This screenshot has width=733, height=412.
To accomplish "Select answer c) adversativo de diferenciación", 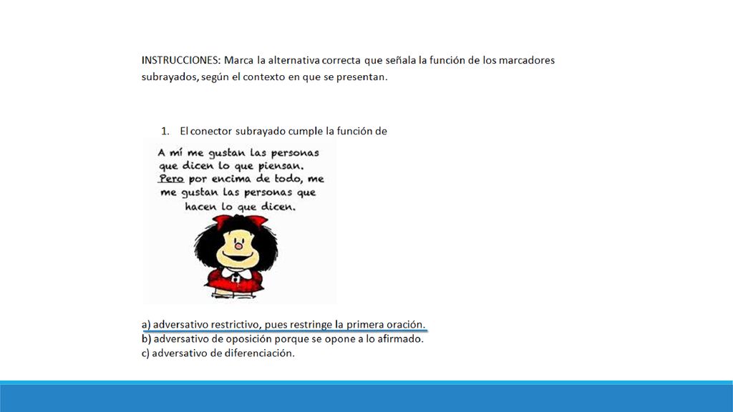I will (x=218, y=353).
